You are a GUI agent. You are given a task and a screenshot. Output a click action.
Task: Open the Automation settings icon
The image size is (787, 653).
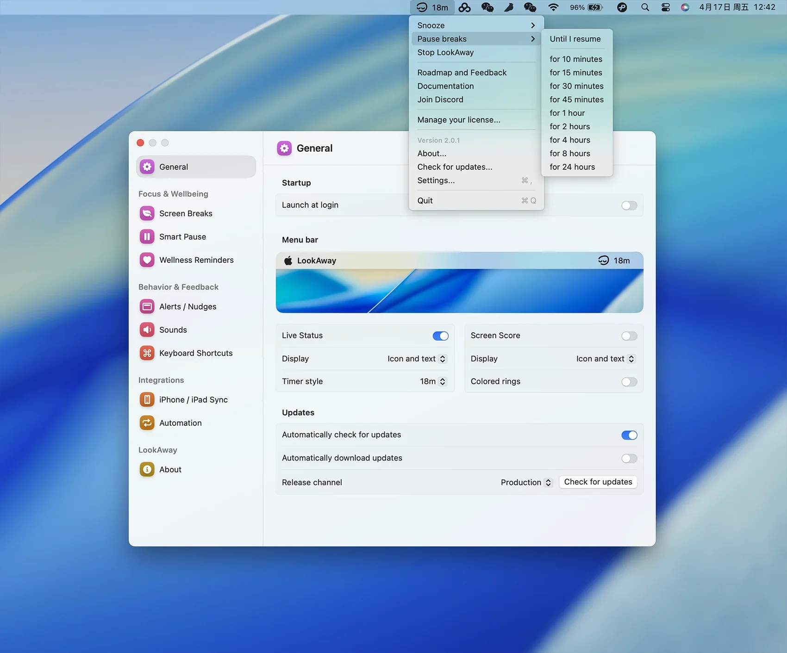pyautogui.click(x=147, y=423)
